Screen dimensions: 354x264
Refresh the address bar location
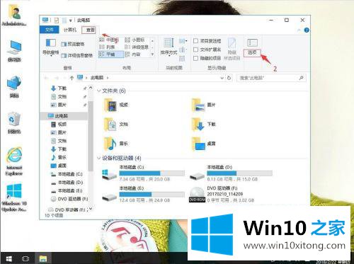tap(229, 78)
